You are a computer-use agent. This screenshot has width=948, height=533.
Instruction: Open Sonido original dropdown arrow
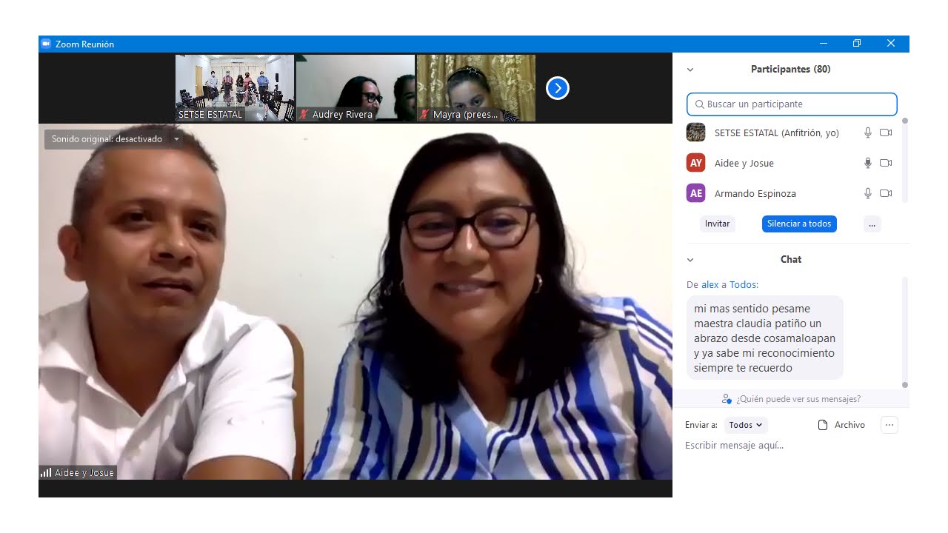(176, 139)
